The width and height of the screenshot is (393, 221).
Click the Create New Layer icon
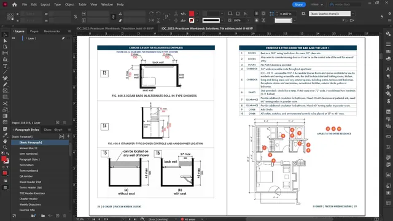click(x=58, y=123)
